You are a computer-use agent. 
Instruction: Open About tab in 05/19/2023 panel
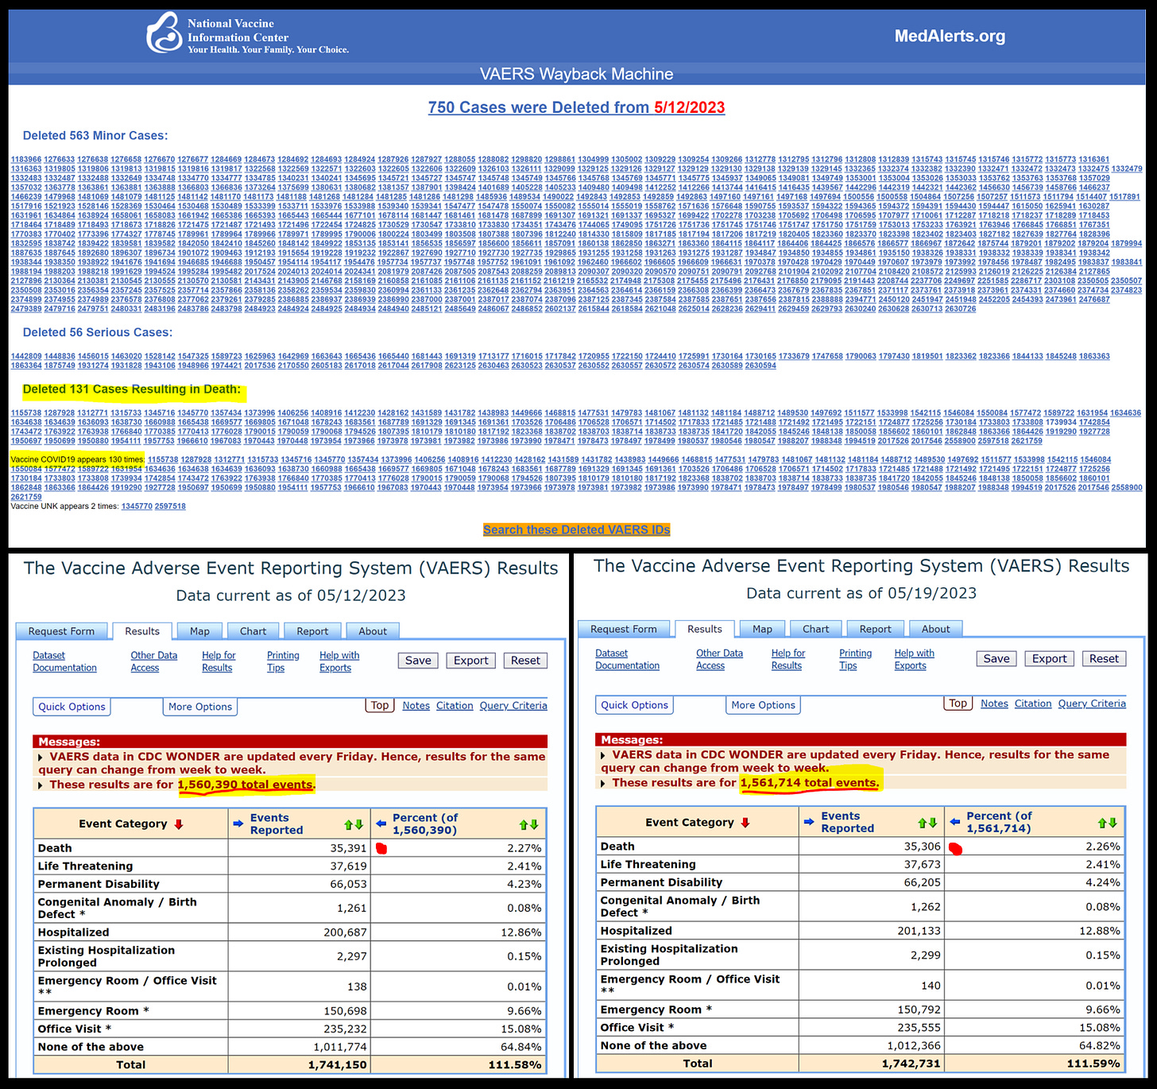[x=935, y=629]
